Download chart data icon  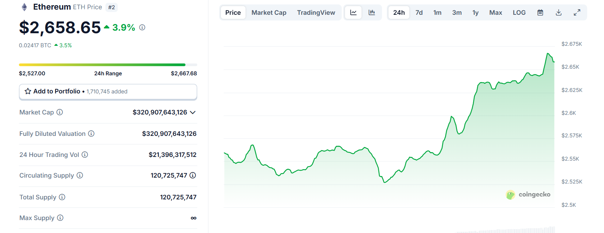(x=559, y=13)
